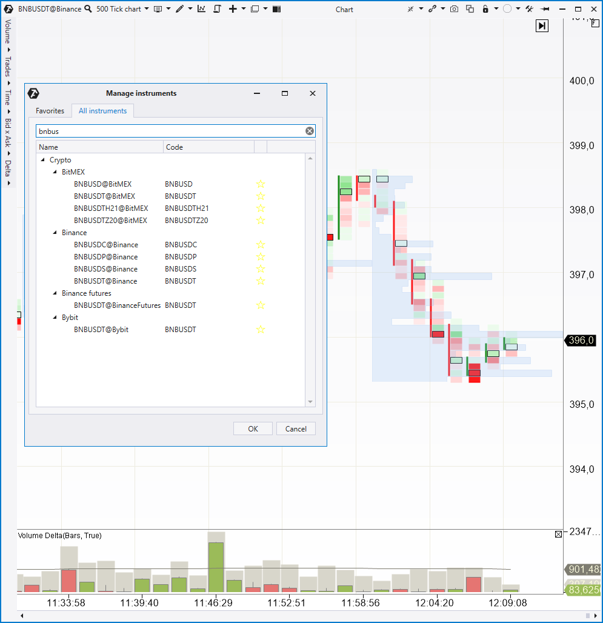
Task: Click ATAS logo in Manage instruments dialog
Action: pos(33,93)
